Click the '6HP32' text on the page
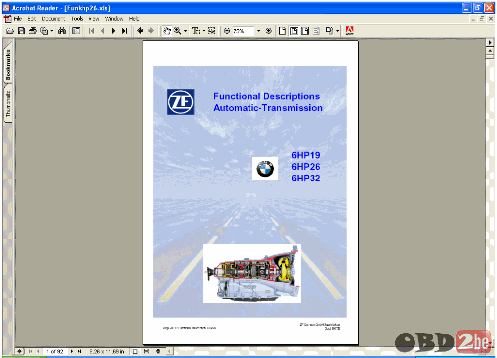The width and height of the screenshot is (497, 358). 306,178
